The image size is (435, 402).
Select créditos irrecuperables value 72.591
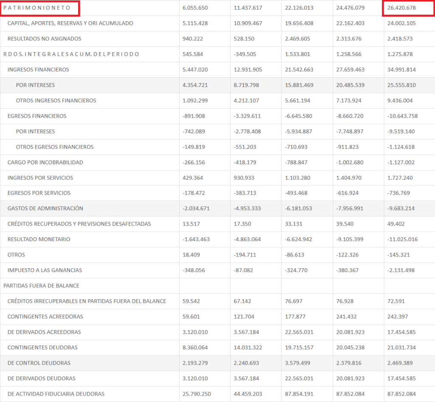coord(396,301)
